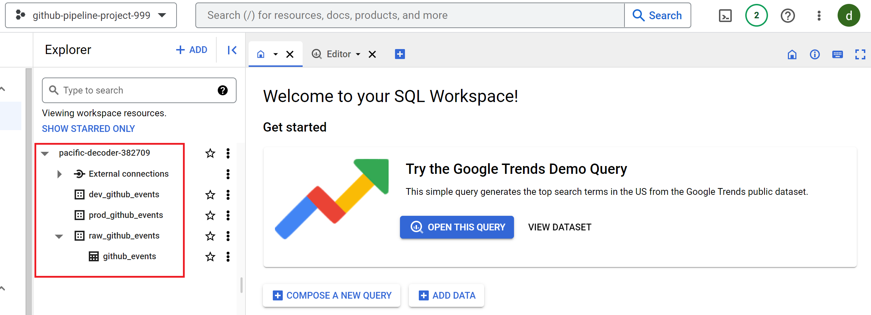
Task: Star the pacific-decoder-382709 project
Action: [210, 153]
